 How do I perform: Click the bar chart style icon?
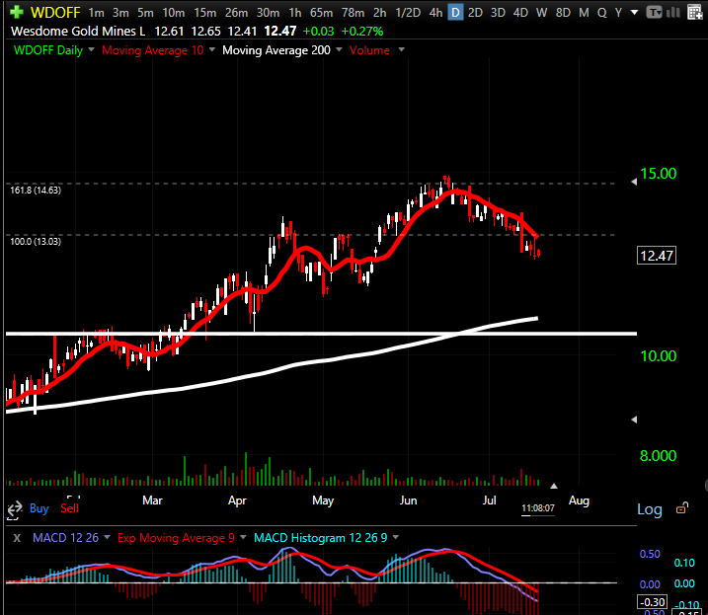672,12
